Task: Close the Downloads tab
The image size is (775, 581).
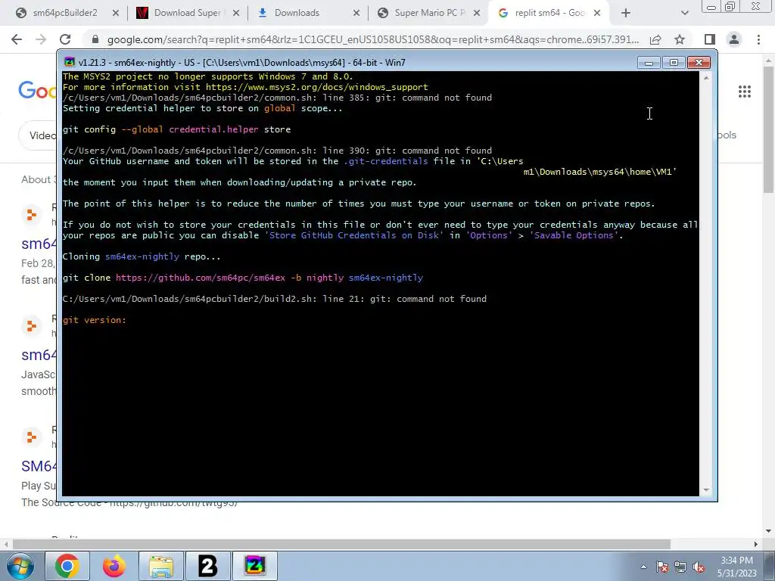Action: tap(356, 14)
